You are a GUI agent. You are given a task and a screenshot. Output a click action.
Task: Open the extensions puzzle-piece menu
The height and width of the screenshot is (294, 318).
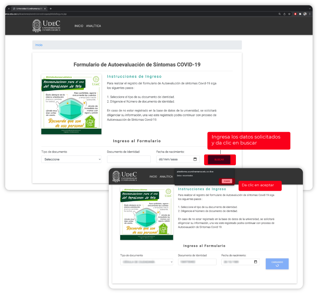pyautogui.click(x=300, y=14)
